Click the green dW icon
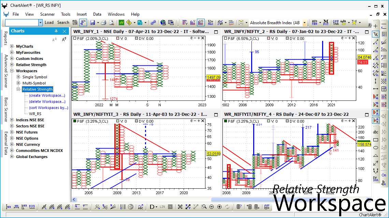Image resolution: width=389 pixels, height=218 pixels. click(x=121, y=22)
